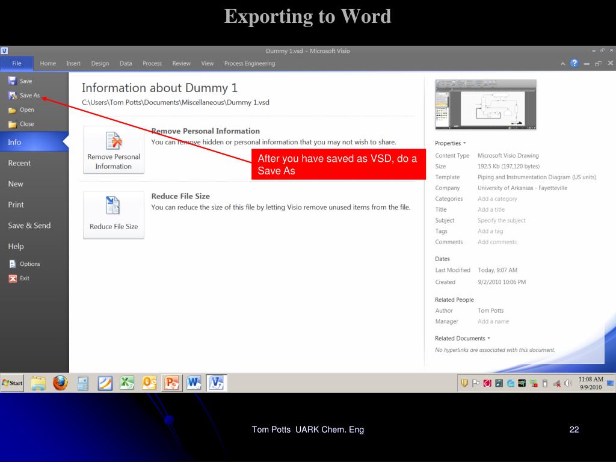Click the Company value University of Arkansas
This screenshot has height=462, width=616.
(x=523, y=188)
